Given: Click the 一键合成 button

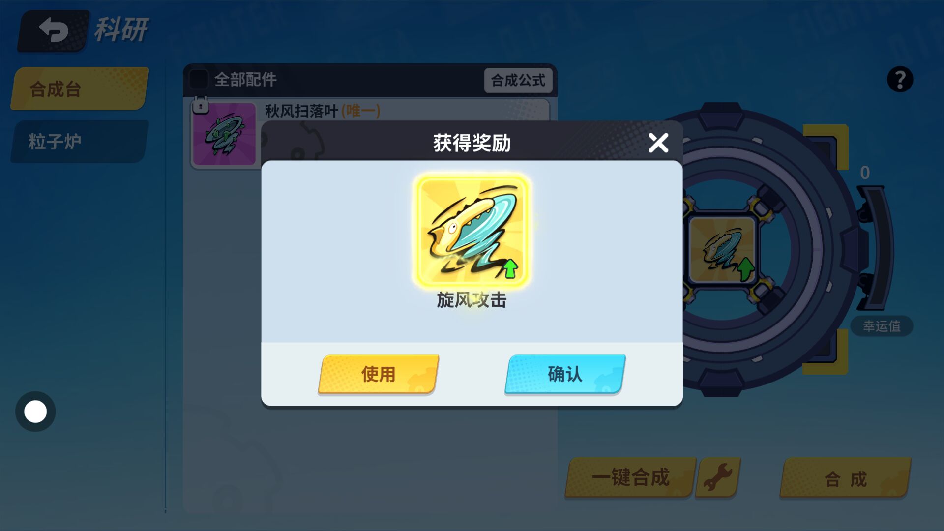Looking at the screenshot, I should (631, 477).
